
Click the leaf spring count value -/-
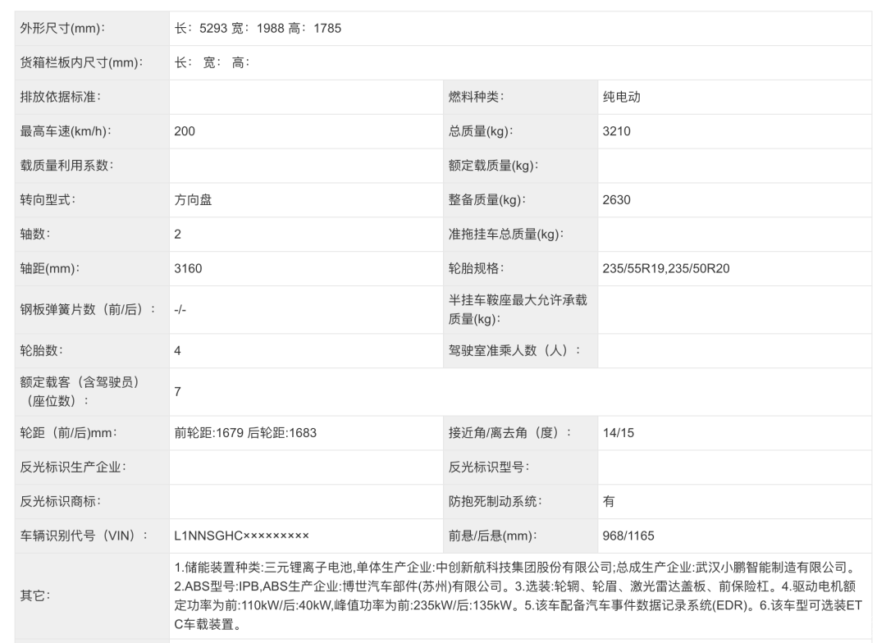pyautogui.click(x=180, y=309)
